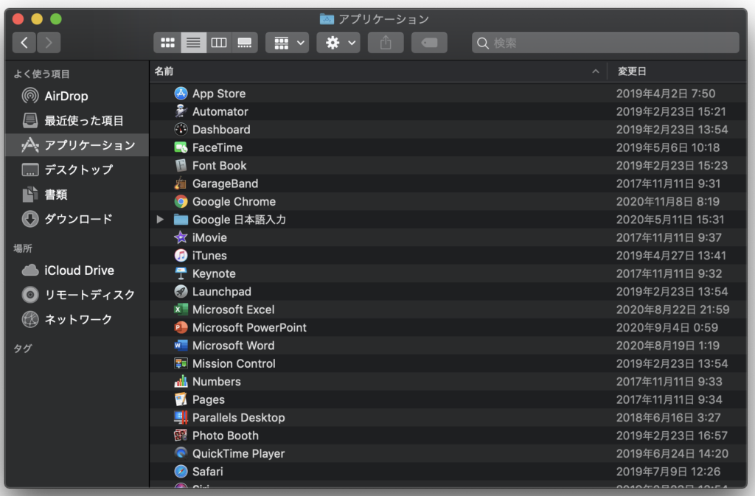Click the iMovie star icon
This screenshot has width=755, height=496.
click(x=181, y=237)
